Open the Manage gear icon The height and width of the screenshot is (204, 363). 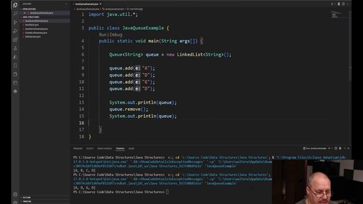[x=15, y=202]
